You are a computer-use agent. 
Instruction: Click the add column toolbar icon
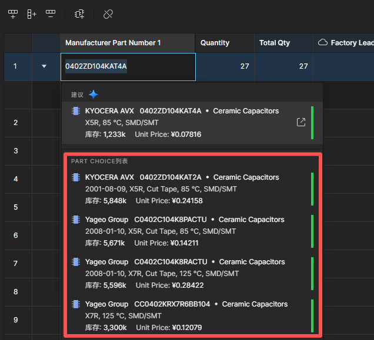coord(32,14)
